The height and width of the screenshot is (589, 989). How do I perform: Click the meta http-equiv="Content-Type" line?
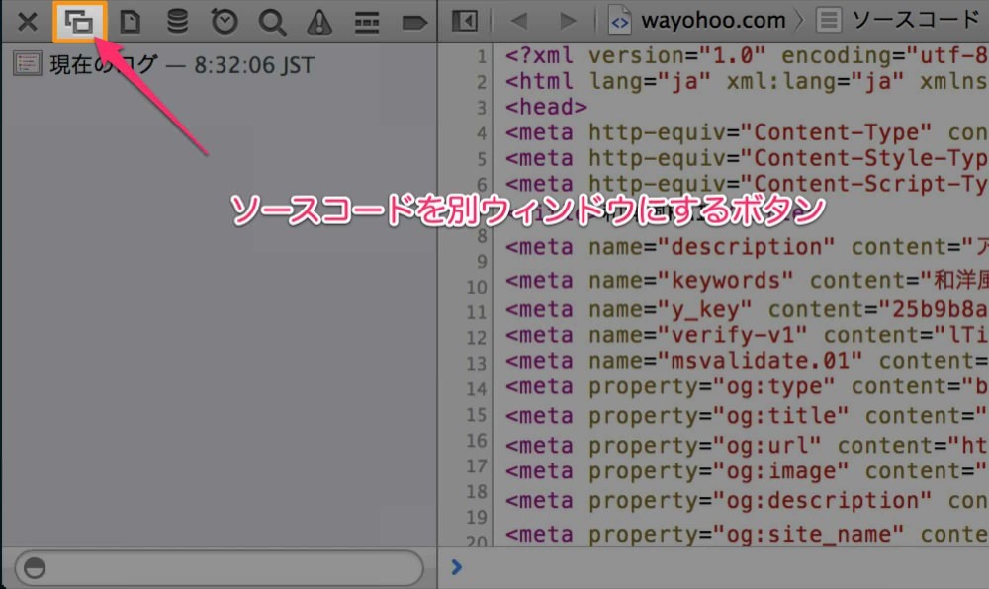point(746,132)
